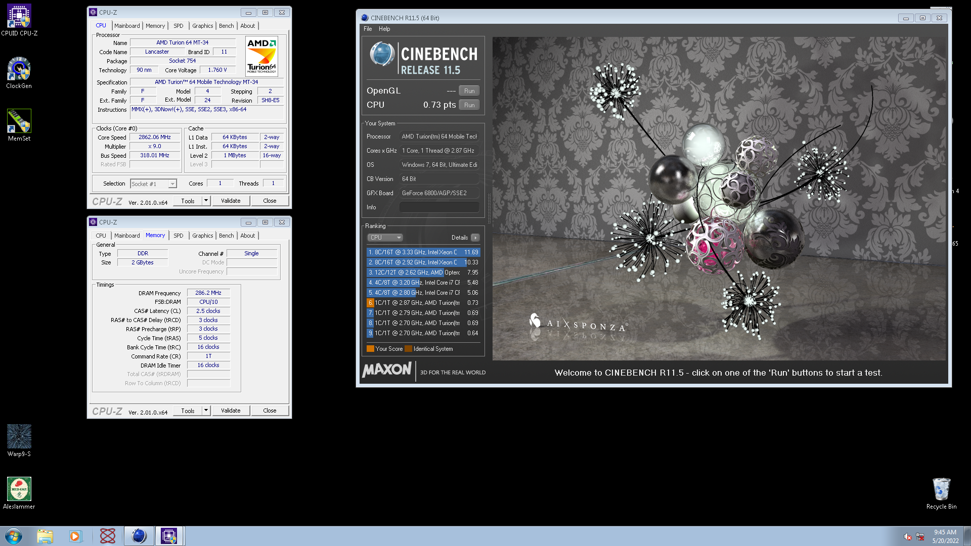Click Close button in top CPU-Z window

click(x=270, y=201)
